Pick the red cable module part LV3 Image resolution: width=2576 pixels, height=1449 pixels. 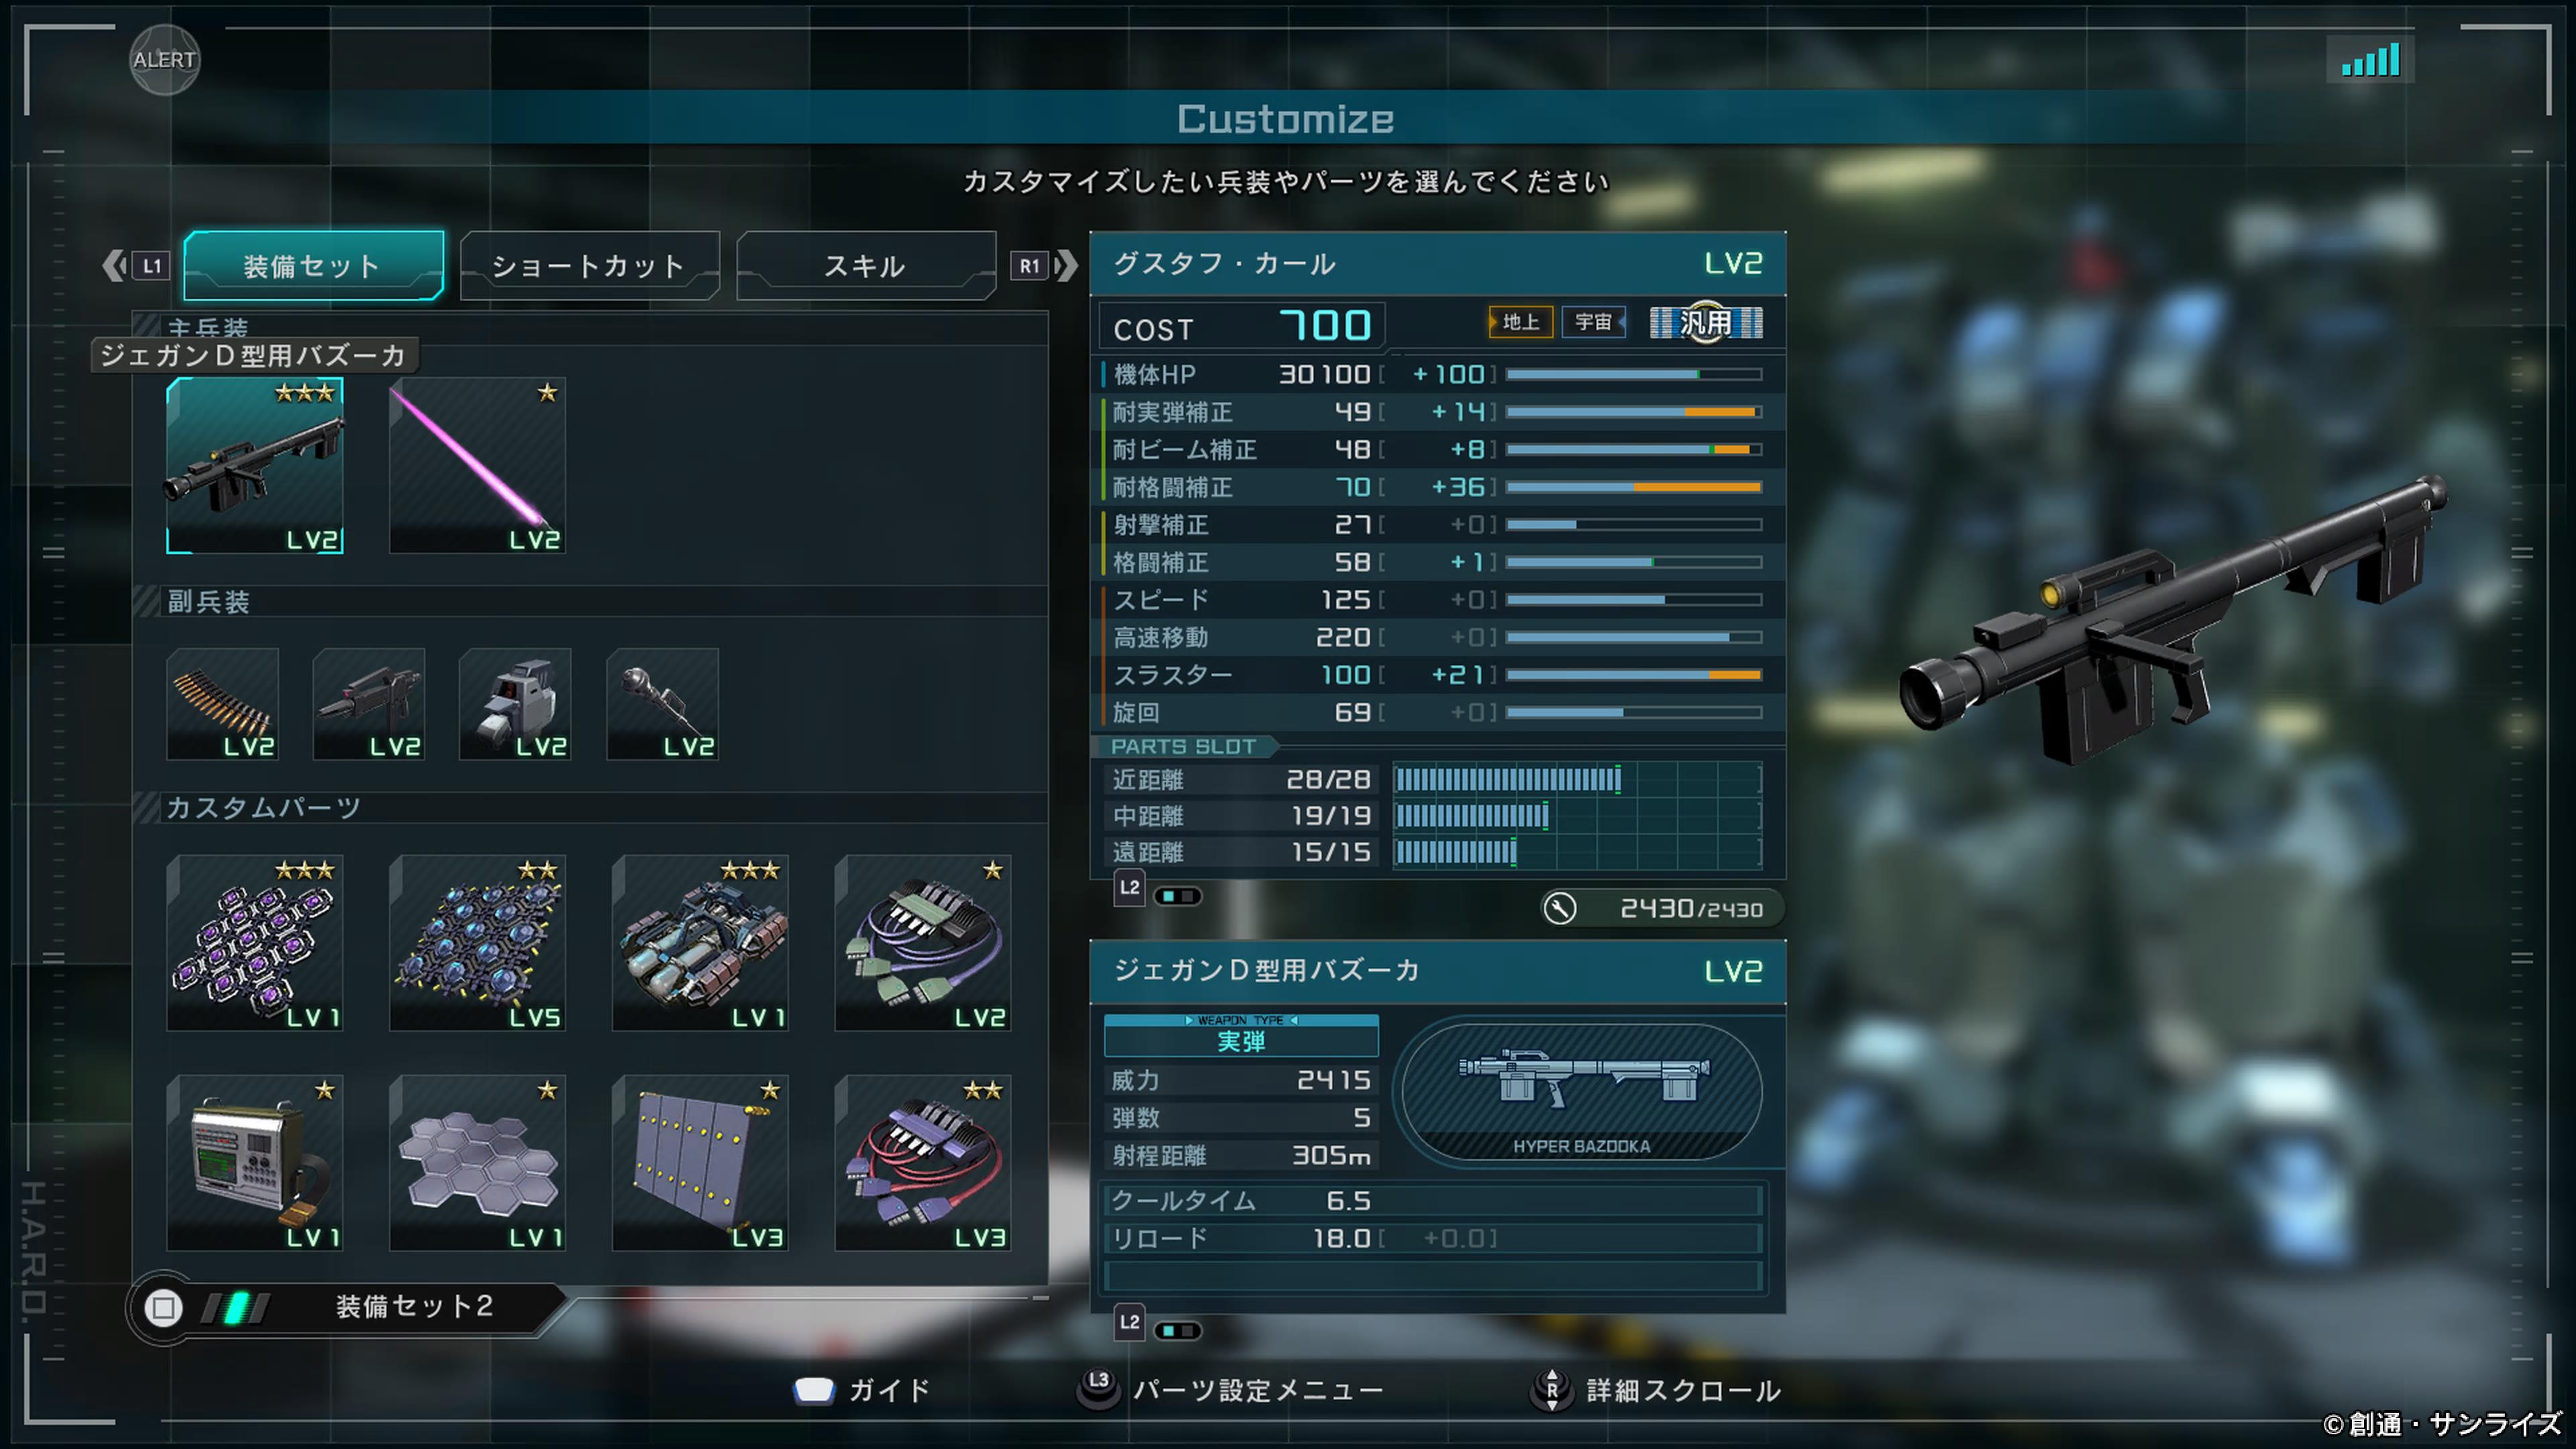[x=923, y=1162]
